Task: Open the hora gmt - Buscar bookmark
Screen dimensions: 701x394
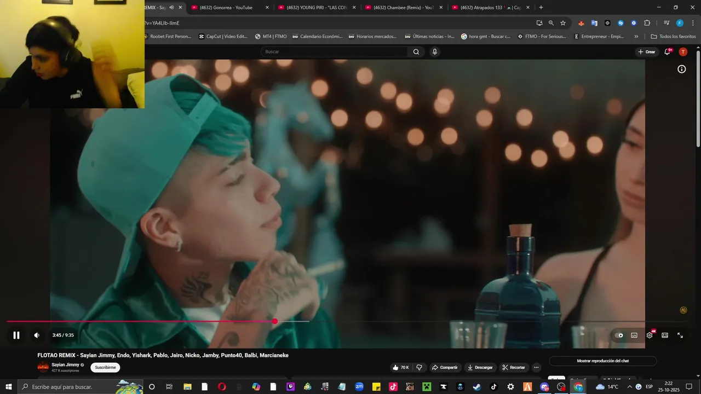Action: [486, 37]
